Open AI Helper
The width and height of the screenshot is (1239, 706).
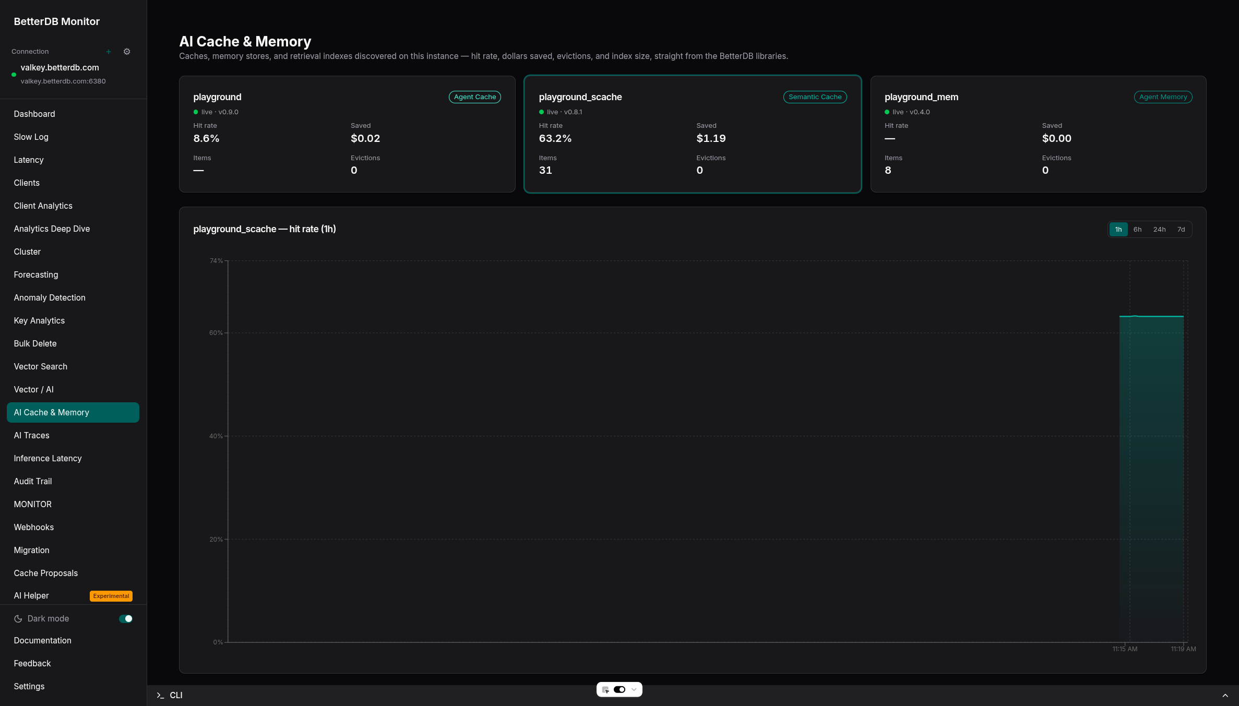pyautogui.click(x=73, y=596)
